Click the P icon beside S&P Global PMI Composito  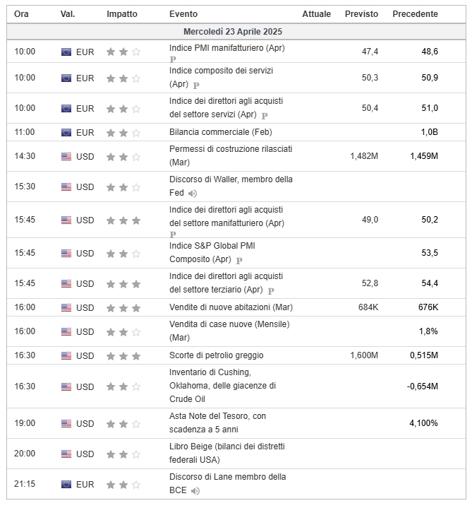[x=239, y=260]
